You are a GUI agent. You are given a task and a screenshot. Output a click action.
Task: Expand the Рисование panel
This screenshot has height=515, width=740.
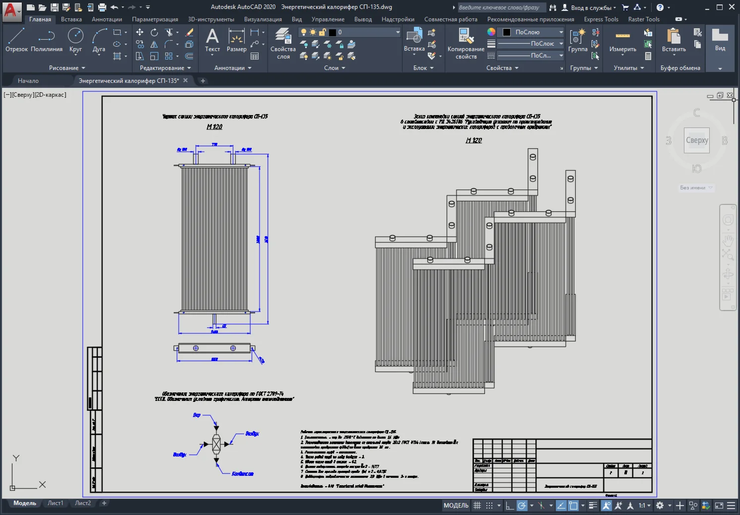tap(67, 68)
